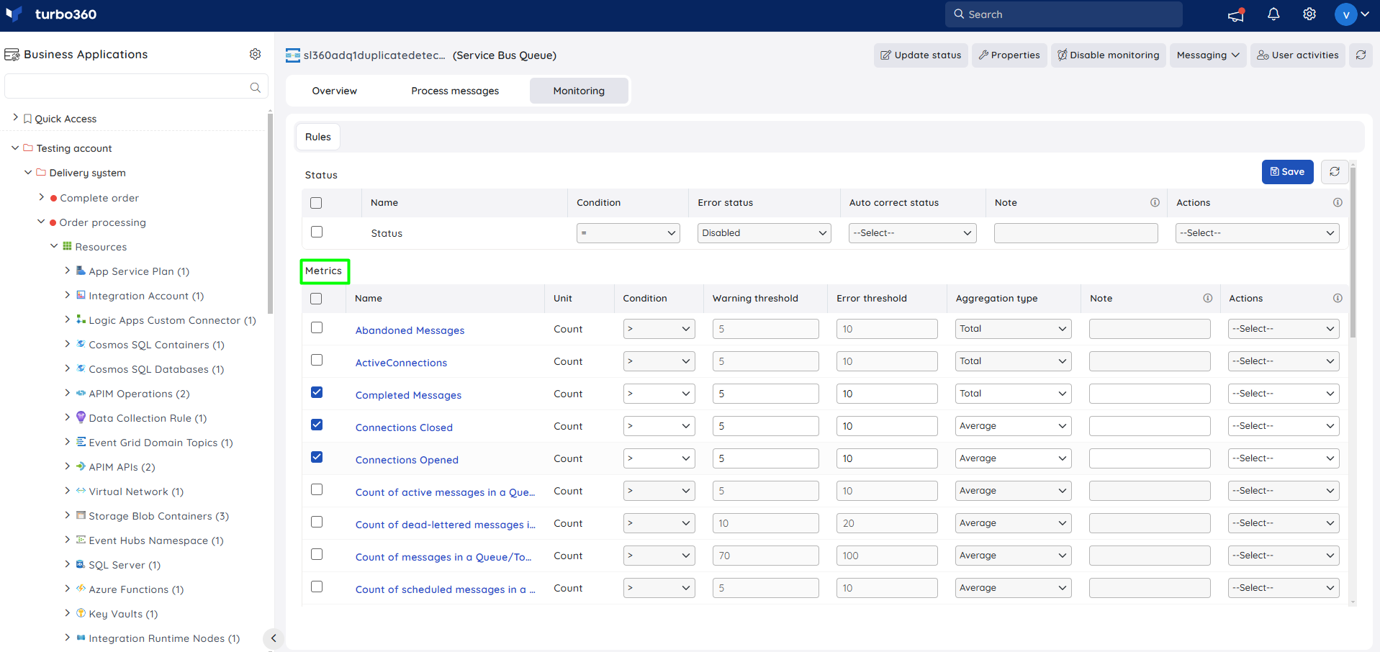Click the info icon in Status Note header
1380x652 pixels.
(1155, 202)
